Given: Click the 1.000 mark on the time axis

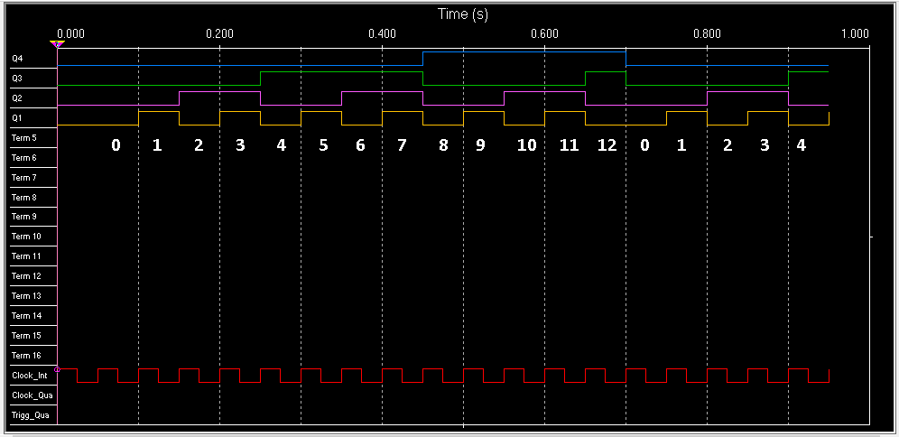Looking at the screenshot, I should click(x=855, y=33).
